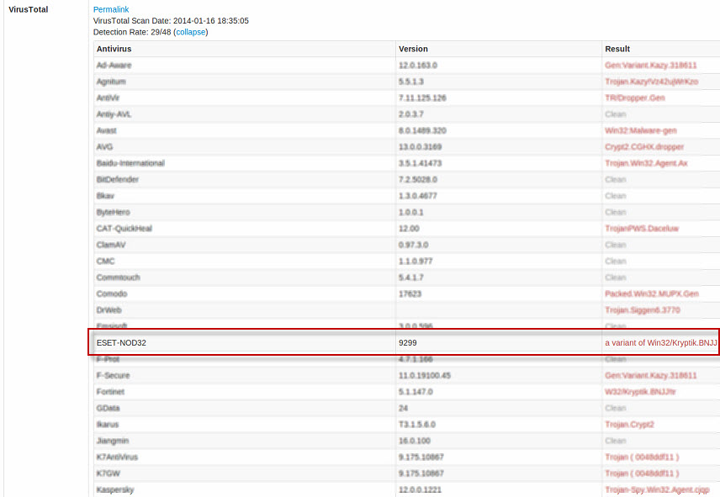Click AntiVir version 7.11.125.126
The height and width of the screenshot is (497, 720).
click(x=422, y=98)
